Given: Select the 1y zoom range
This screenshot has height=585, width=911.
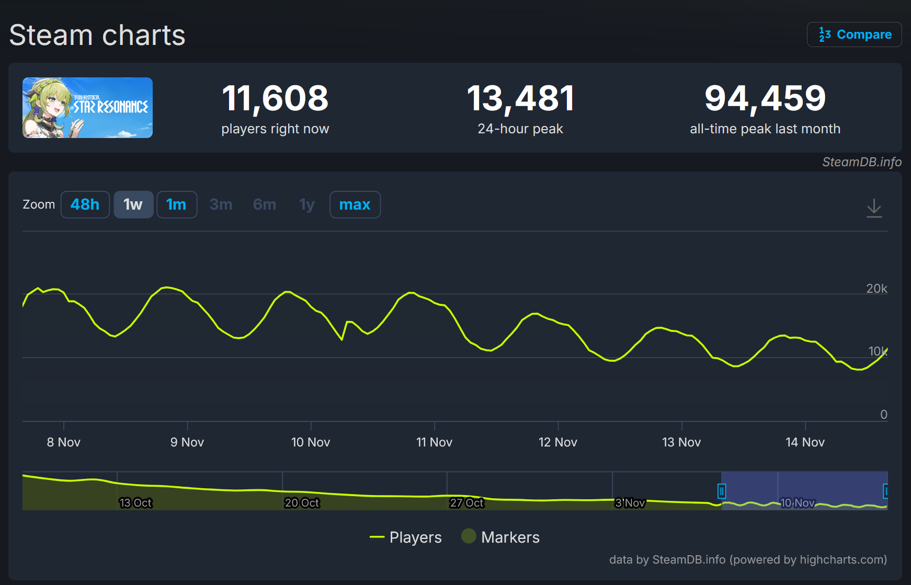Looking at the screenshot, I should [307, 204].
